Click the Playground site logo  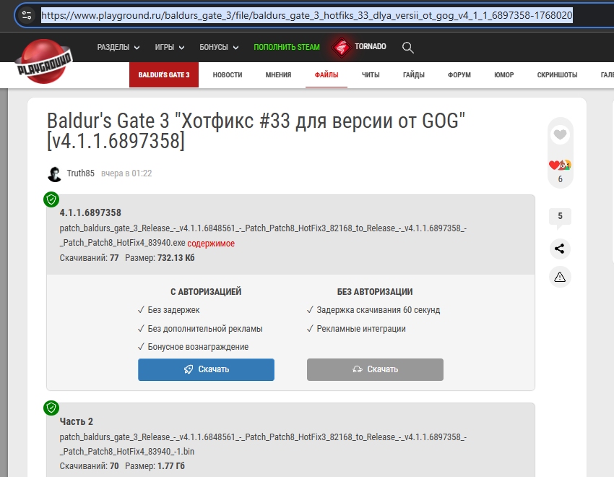tap(46, 62)
